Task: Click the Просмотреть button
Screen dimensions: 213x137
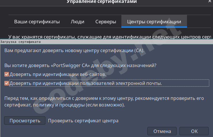Action: pos(25,121)
